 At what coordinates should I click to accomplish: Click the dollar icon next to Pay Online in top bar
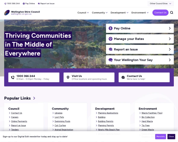[x=24, y=4]
